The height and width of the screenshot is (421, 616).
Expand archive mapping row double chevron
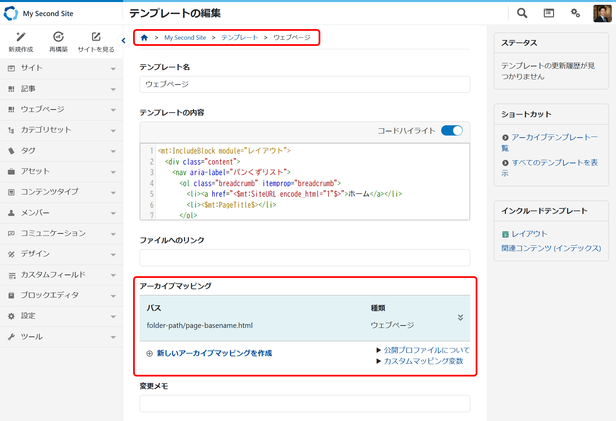point(460,318)
